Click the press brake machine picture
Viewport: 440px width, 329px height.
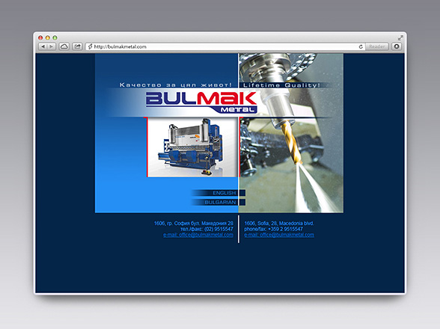(x=192, y=147)
